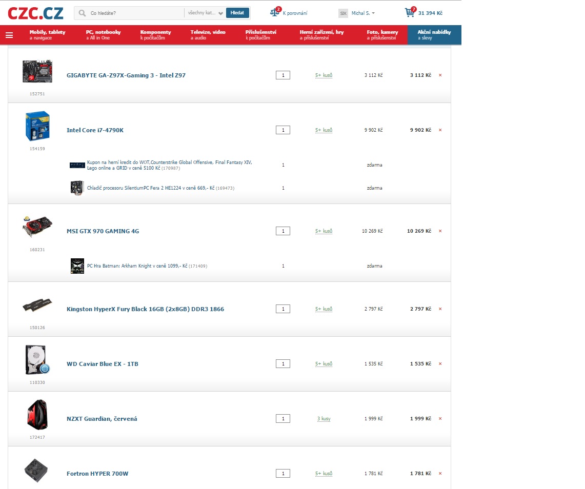The height and width of the screenshot is (489, 585).
Task: Open NZXT Guardian case thumbnail
Action: 37,414
